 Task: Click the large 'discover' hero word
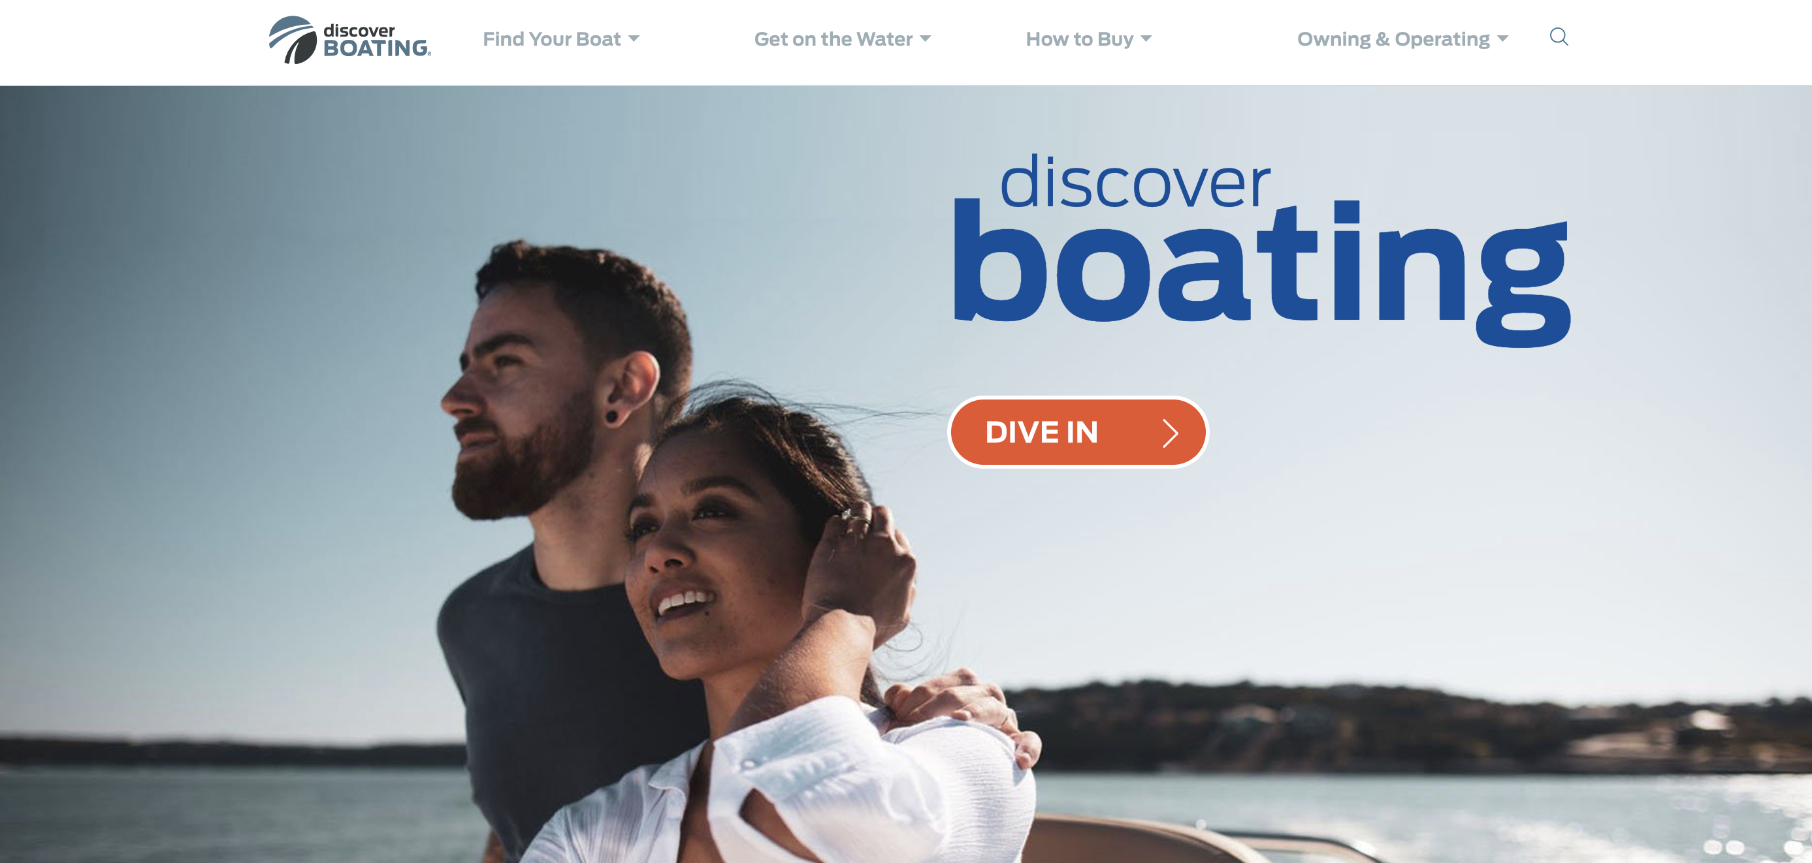pos(1134,181)
